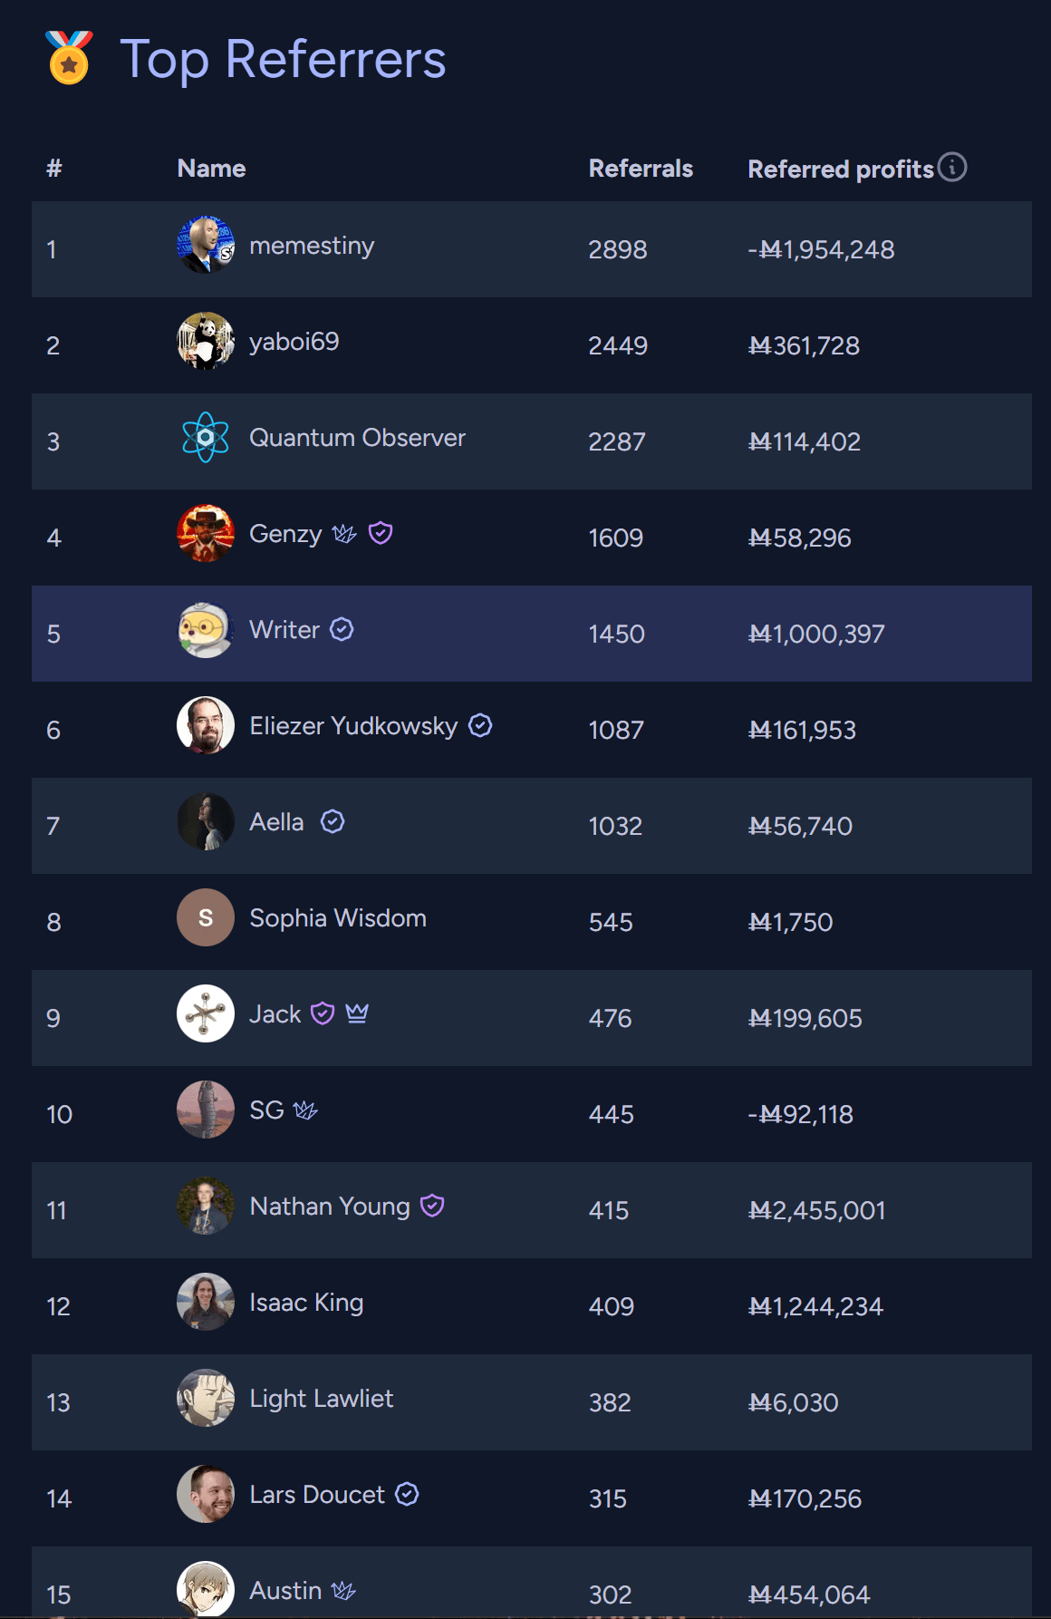Screen dimensions: 1051x1619
Task: Click the Top Referrers medal icon
Action: point(69,58)
